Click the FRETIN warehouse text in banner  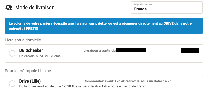point(32,29)
